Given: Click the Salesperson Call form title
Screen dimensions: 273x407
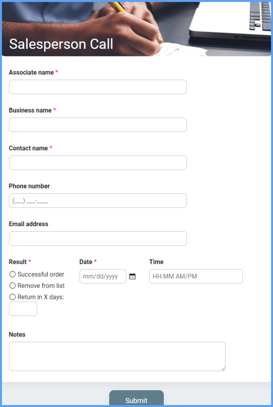Looking at the screenshot, I should pyautogui.click(x=61, y=44).
